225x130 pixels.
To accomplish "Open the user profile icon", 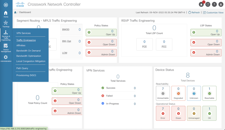I will click(221, 4).
